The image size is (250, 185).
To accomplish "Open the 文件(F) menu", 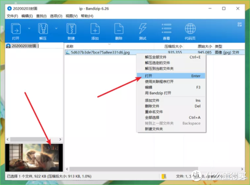I will [x=12, y=16].
